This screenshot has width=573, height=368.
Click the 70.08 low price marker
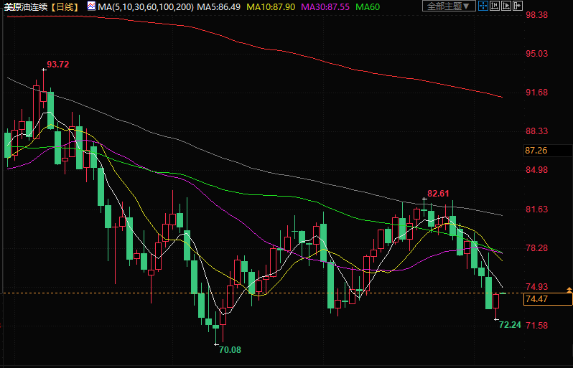pyautogui.click(x=230, y=349)
